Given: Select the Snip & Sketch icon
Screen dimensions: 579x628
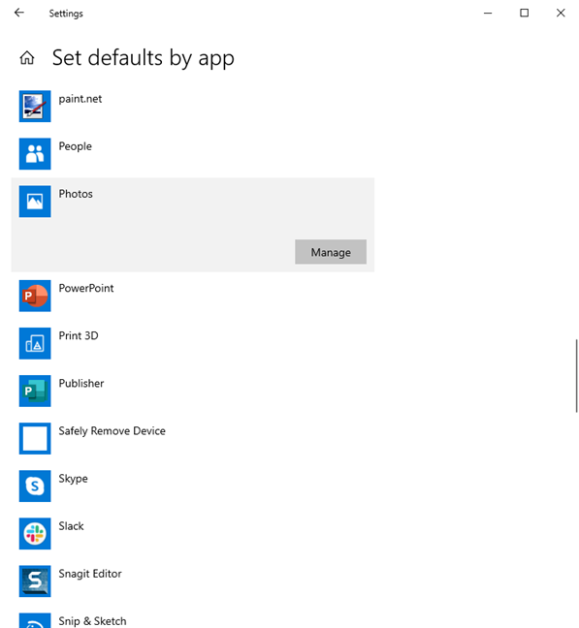Looking at the screenshot, I should click(35, 620).
